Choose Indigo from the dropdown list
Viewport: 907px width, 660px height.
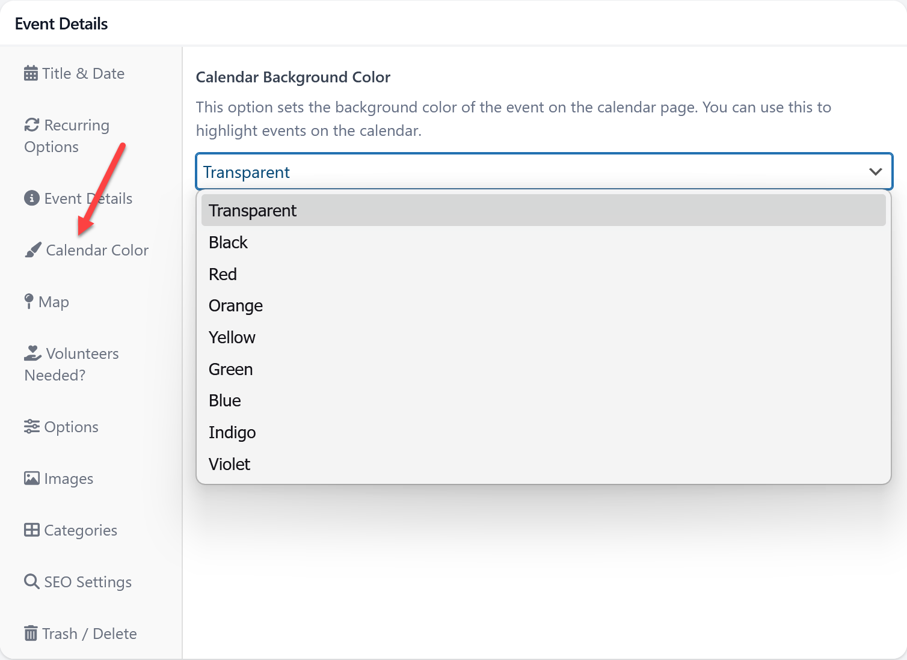232,433
